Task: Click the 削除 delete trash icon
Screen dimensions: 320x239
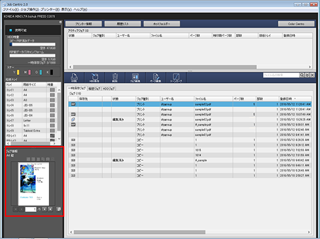Action: click(x=115, y=77)
